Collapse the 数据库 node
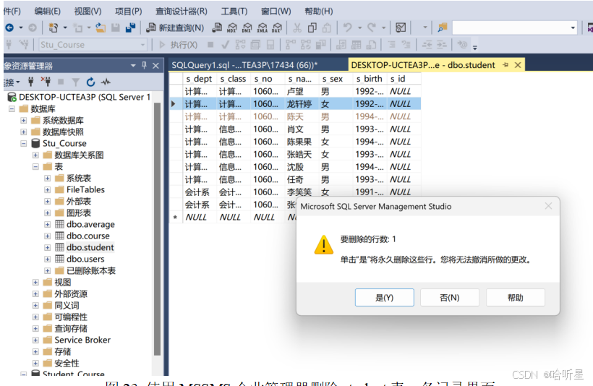 tap(12, 109)
